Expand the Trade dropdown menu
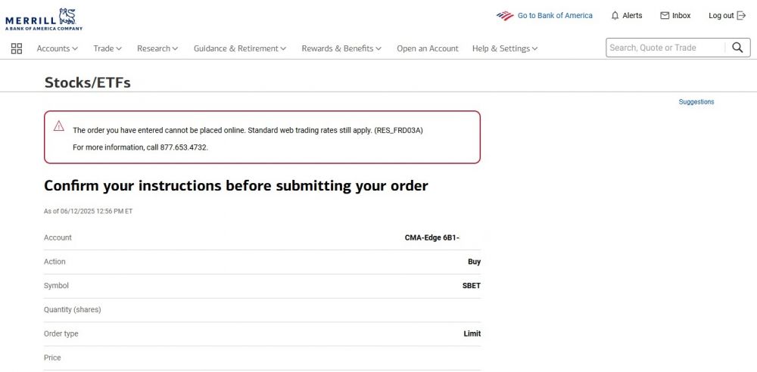Screen dimensions: 757x372 (107, 48)
